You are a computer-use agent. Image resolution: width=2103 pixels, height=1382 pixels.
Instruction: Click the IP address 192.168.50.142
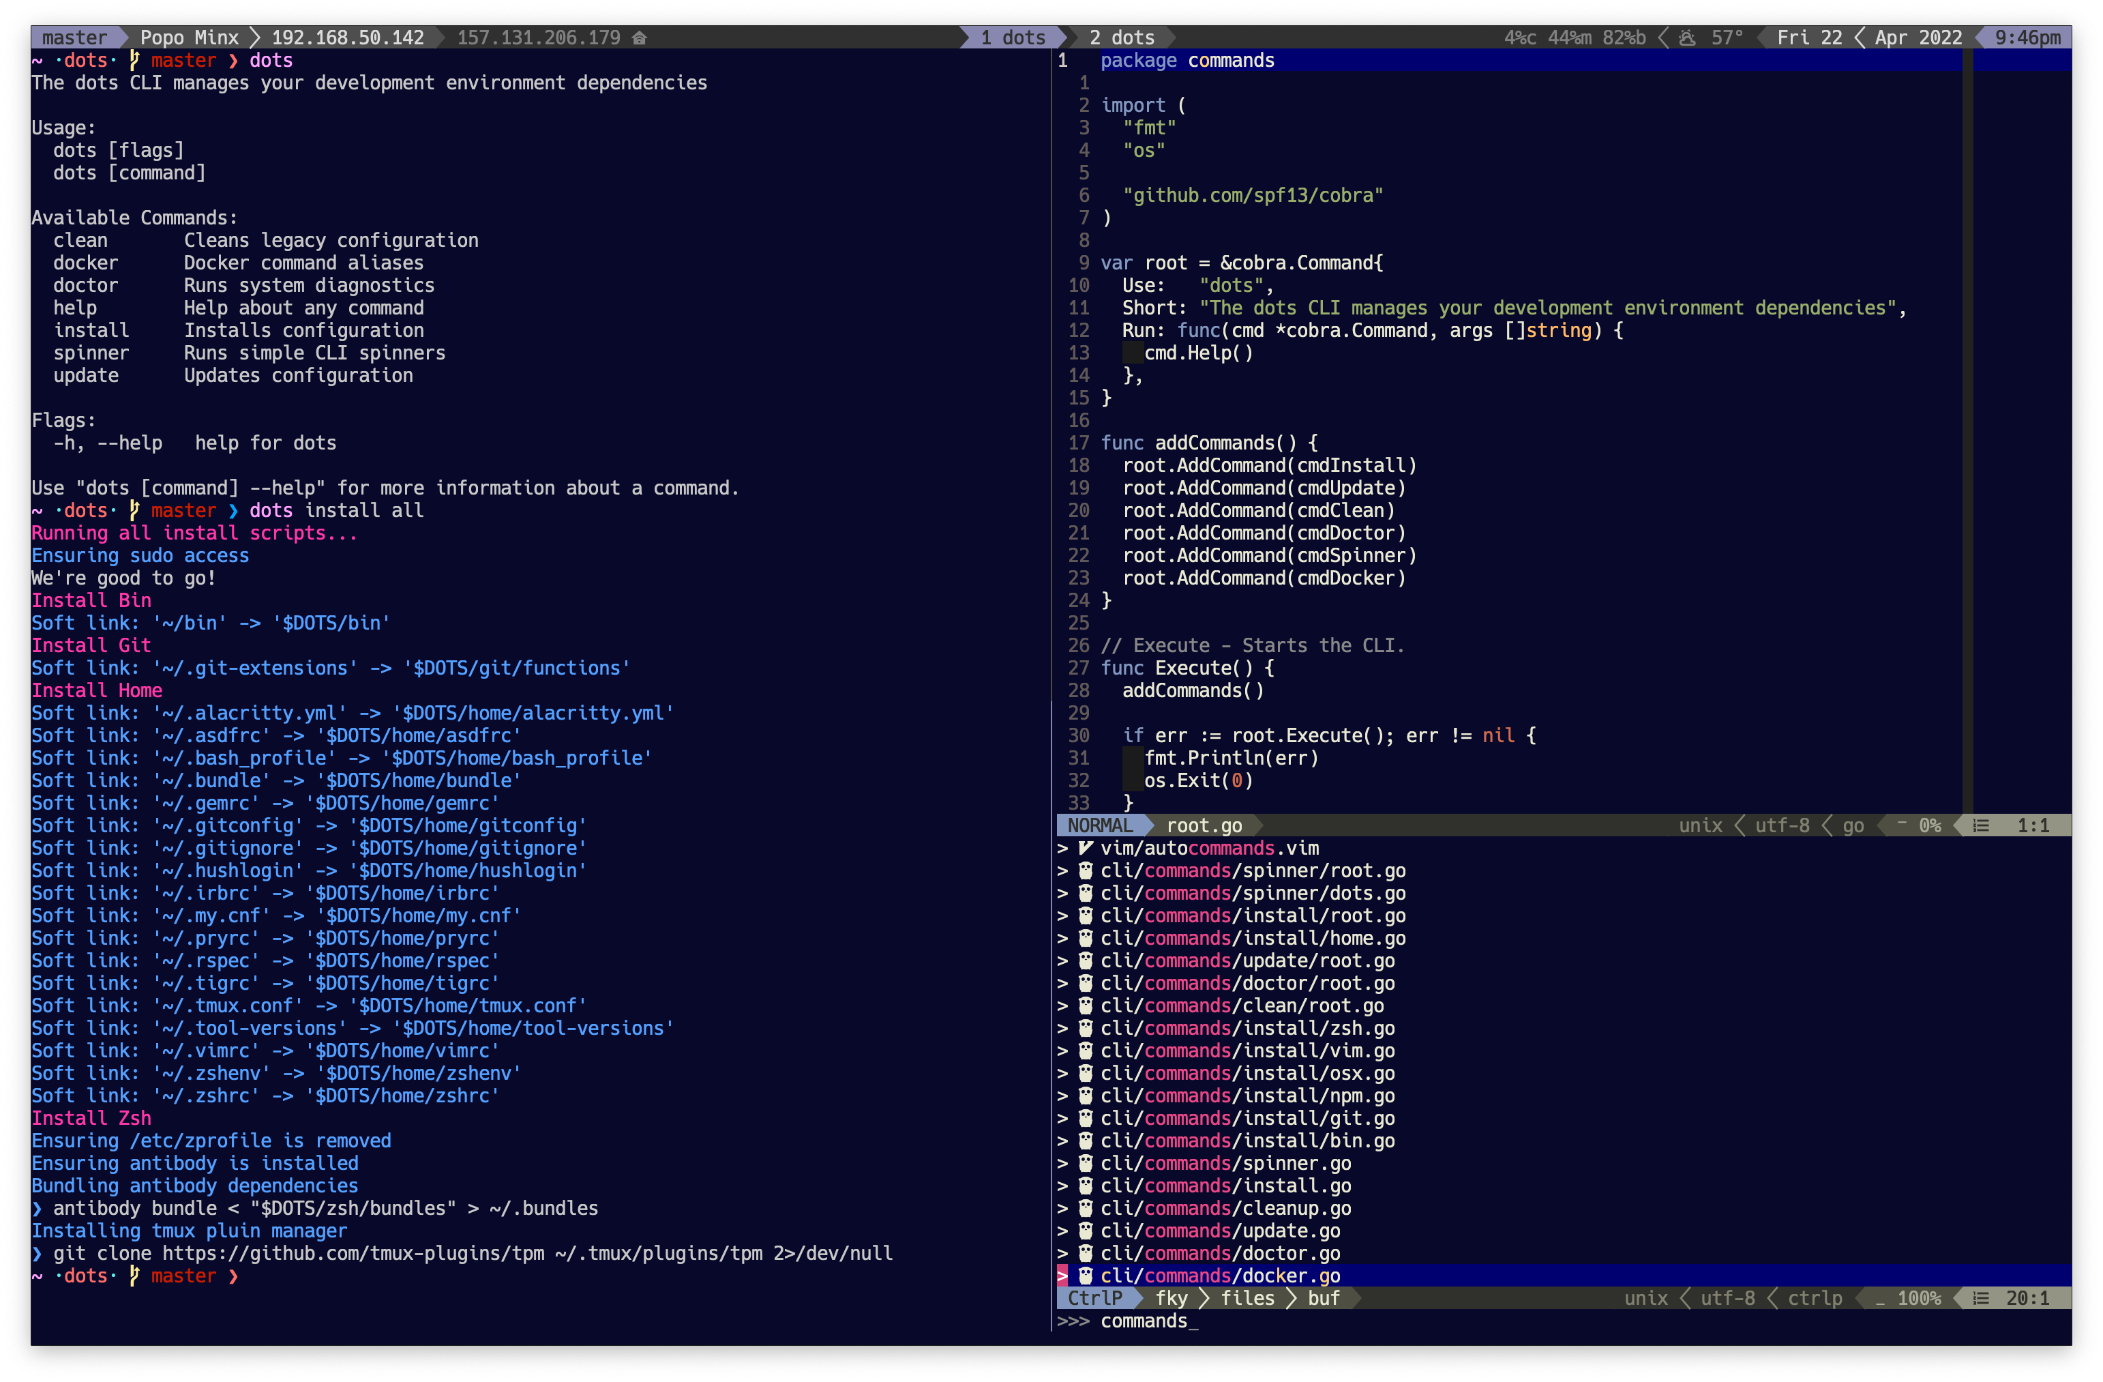click(x=348, y=37)
